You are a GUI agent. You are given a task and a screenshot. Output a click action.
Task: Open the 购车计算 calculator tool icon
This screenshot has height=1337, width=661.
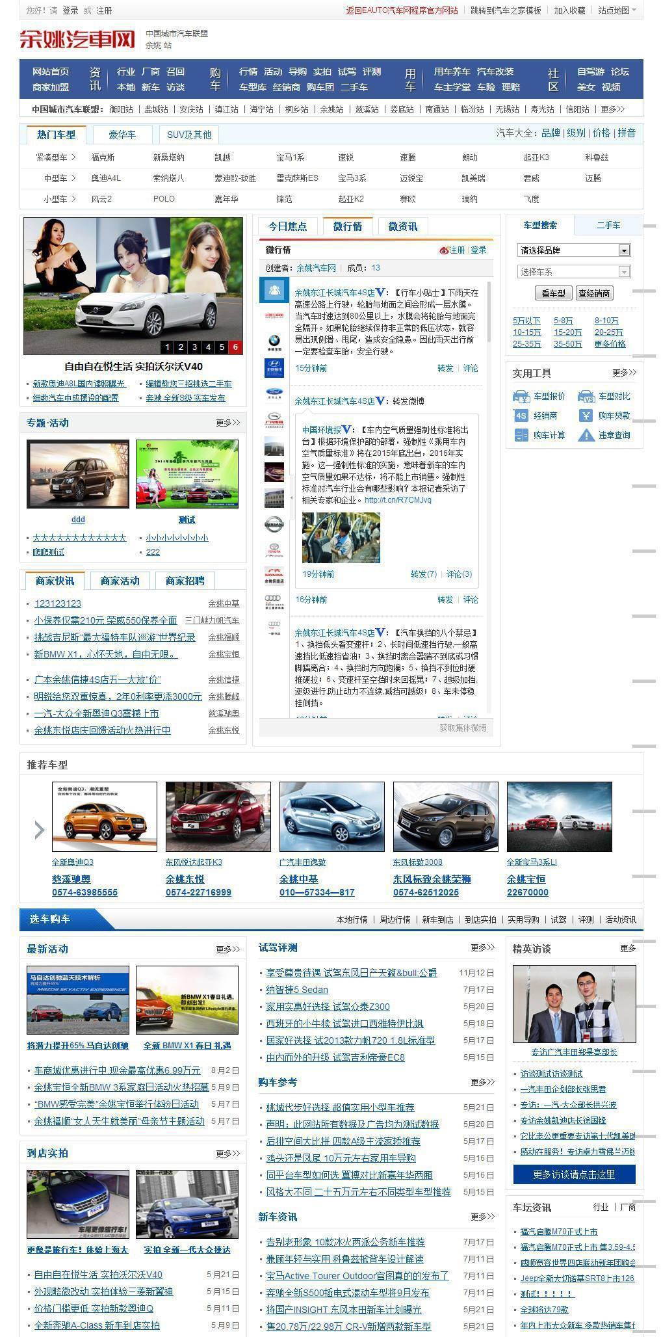521,435
